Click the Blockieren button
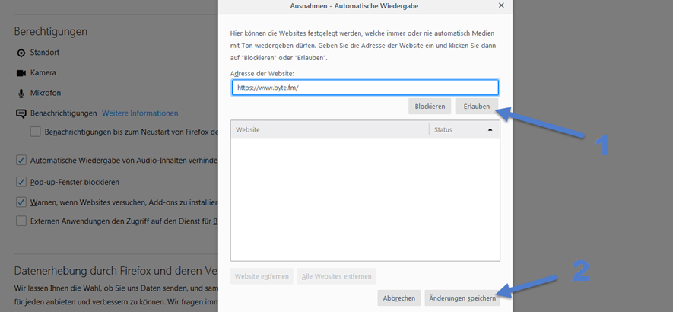 (430, 107)
